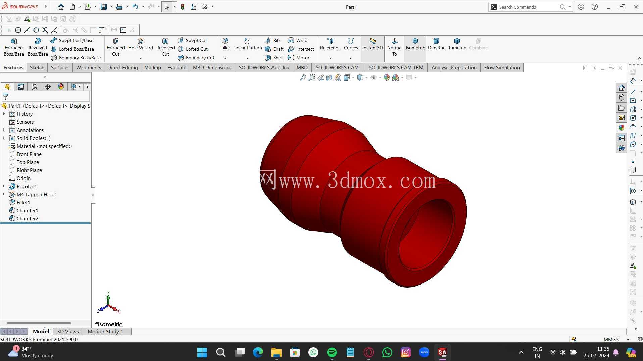Image resolution: width=643 pixels, height=361 pixels.
Task: Click the Lofted Cut tool
Action: tap(193, 49)
